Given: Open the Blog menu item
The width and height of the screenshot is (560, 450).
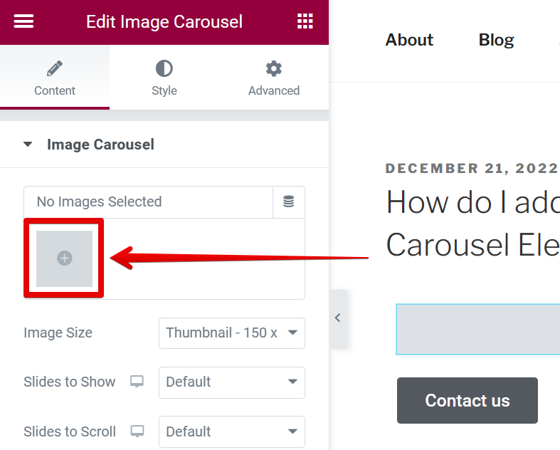Looking at the screenshot, I should [x=496, y=40].
